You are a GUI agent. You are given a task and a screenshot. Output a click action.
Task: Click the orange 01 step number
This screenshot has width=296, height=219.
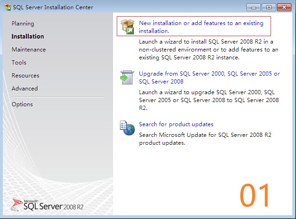tap(255, 195)
